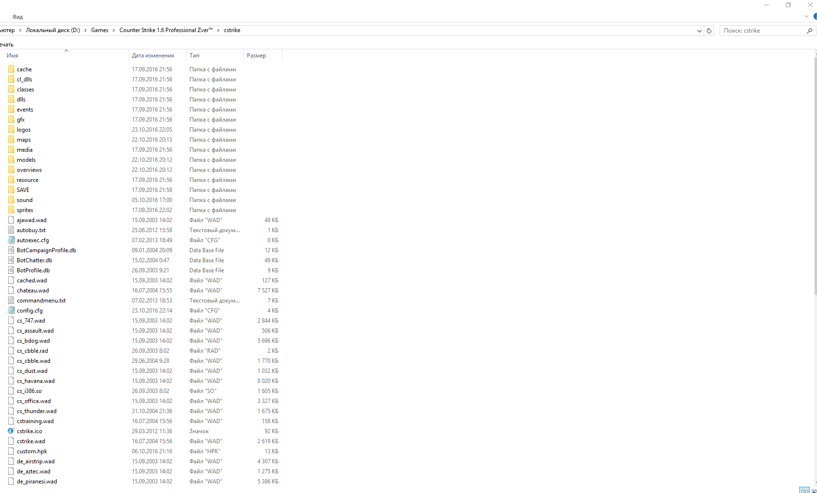Select the gfx folder icon

pos(11,120)
